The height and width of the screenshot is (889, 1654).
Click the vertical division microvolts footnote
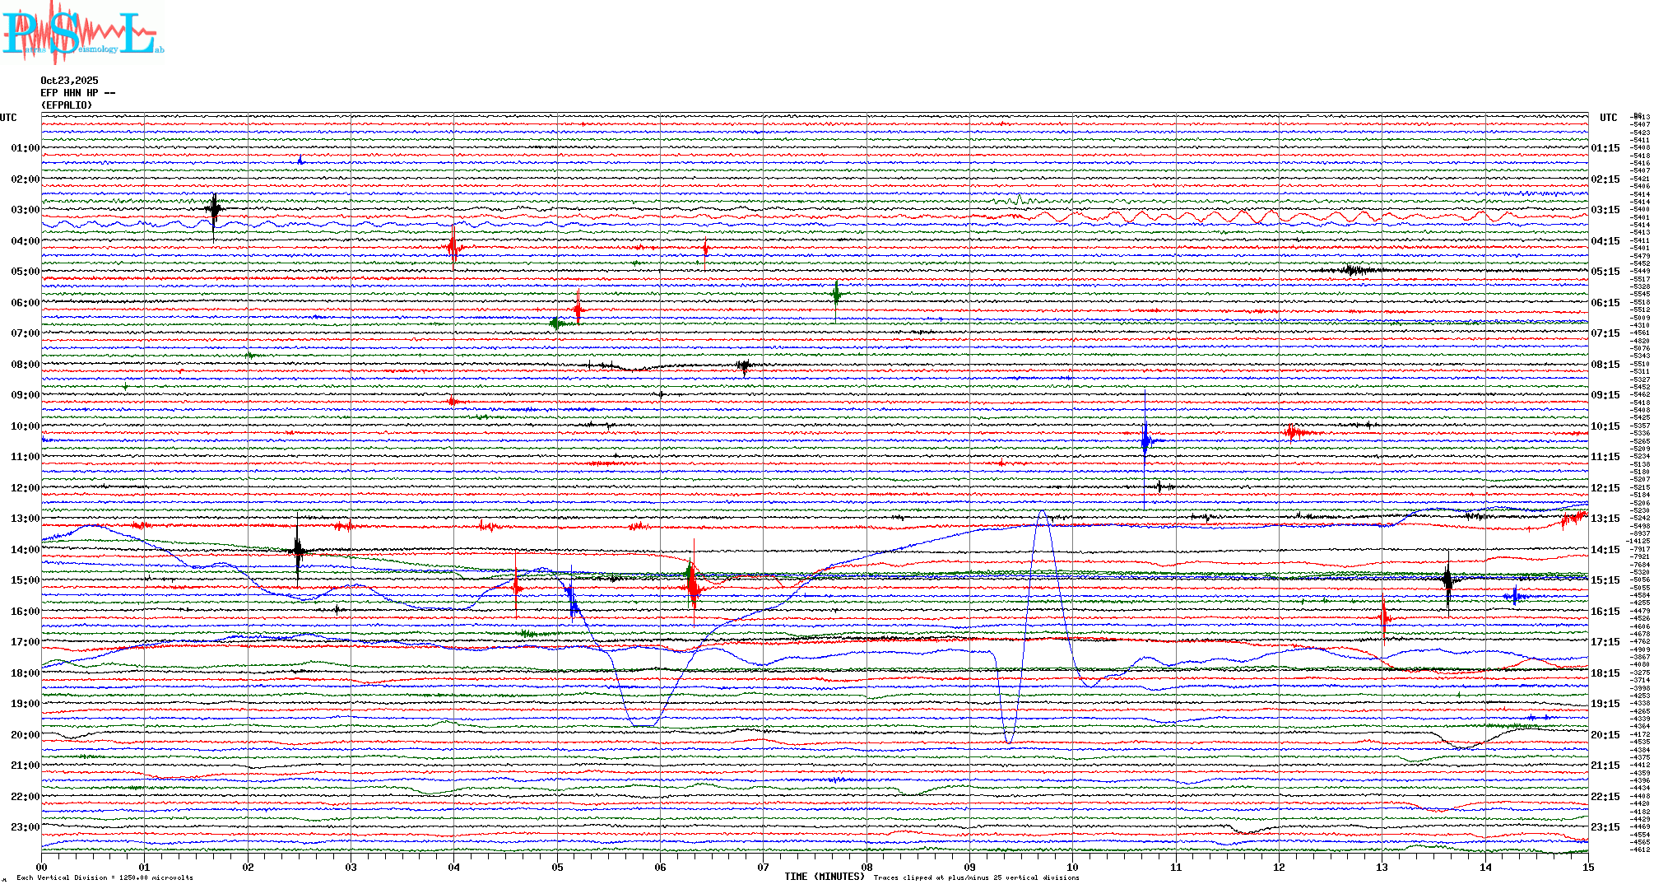pyautogui.click(x=105, y=877)
